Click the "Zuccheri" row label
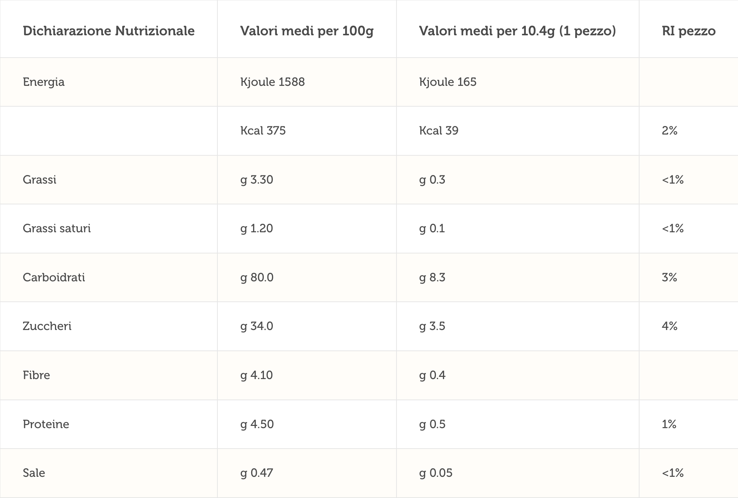The height and width of the screenshot is (498, 738). pos(47,326)
